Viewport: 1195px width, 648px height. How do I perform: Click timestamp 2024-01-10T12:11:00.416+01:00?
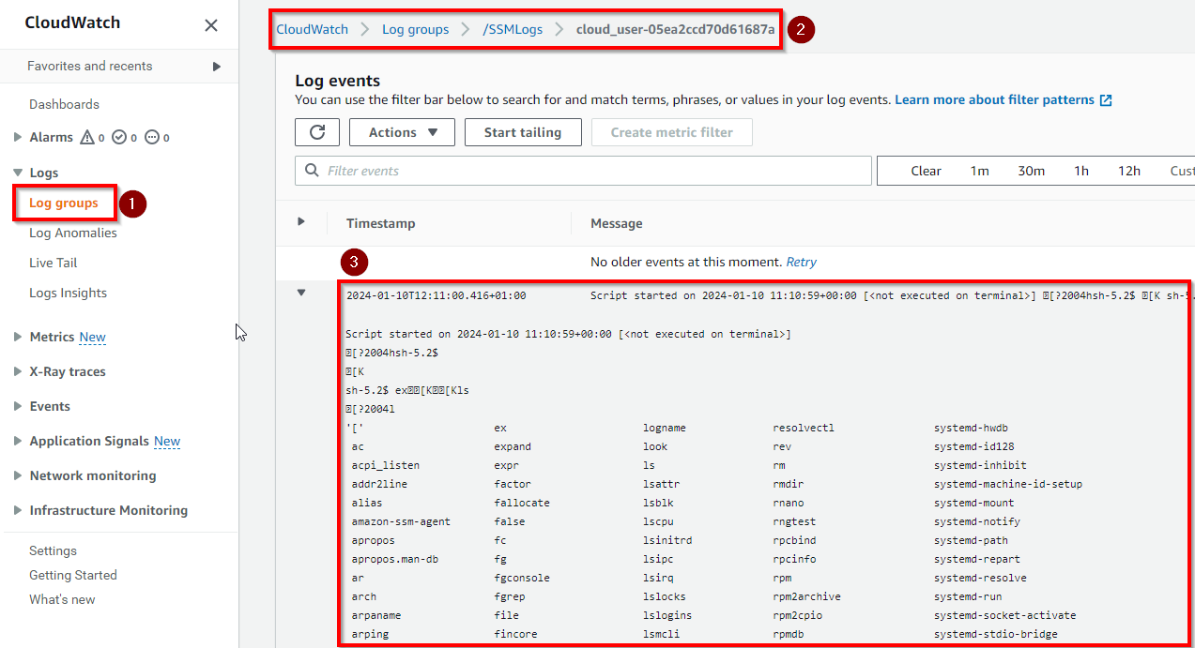click(x=436, y=295)
